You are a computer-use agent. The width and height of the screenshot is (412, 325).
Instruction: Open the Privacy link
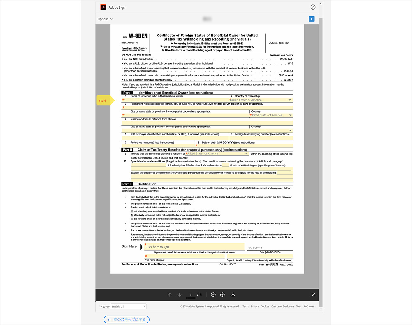(255, 306)
